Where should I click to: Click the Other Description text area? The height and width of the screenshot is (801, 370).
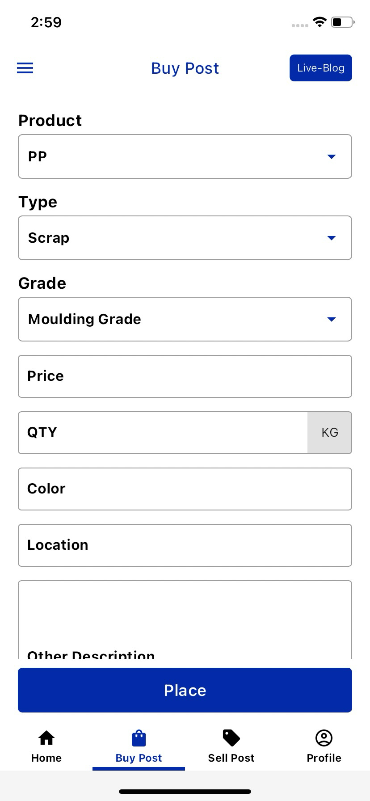click(x=185, y=621)
